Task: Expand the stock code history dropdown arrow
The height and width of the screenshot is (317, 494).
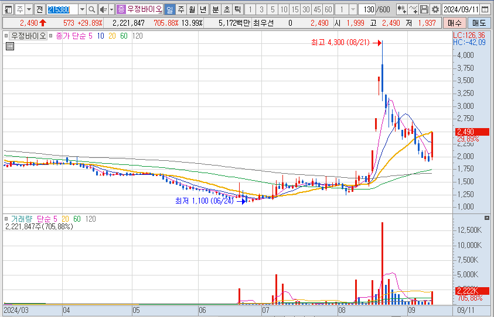Action: coord(82,10)
